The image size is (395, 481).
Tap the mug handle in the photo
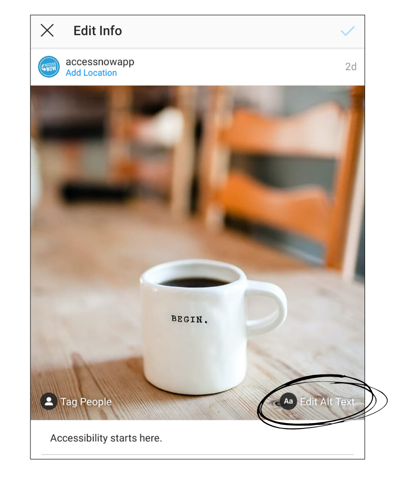(x=267, y=307)
